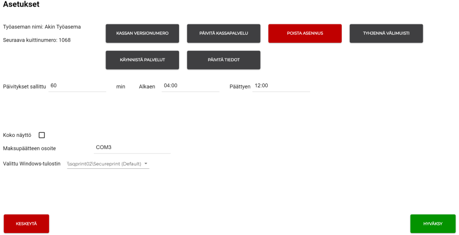Cancel with the red Keskeytä button
This screenshot has width=459, height=235.
pos(27,224)
